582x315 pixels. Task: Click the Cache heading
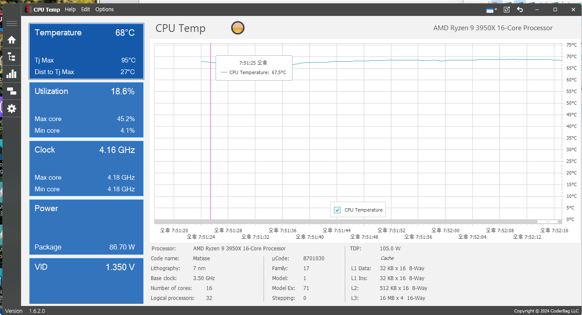tap(387, 259)
